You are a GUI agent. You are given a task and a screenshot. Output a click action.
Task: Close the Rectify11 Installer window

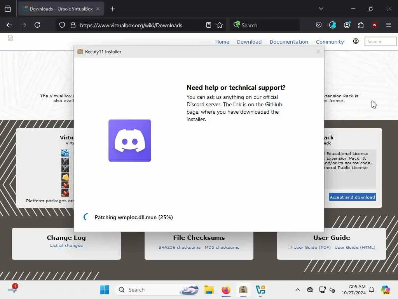pos(318,52)
